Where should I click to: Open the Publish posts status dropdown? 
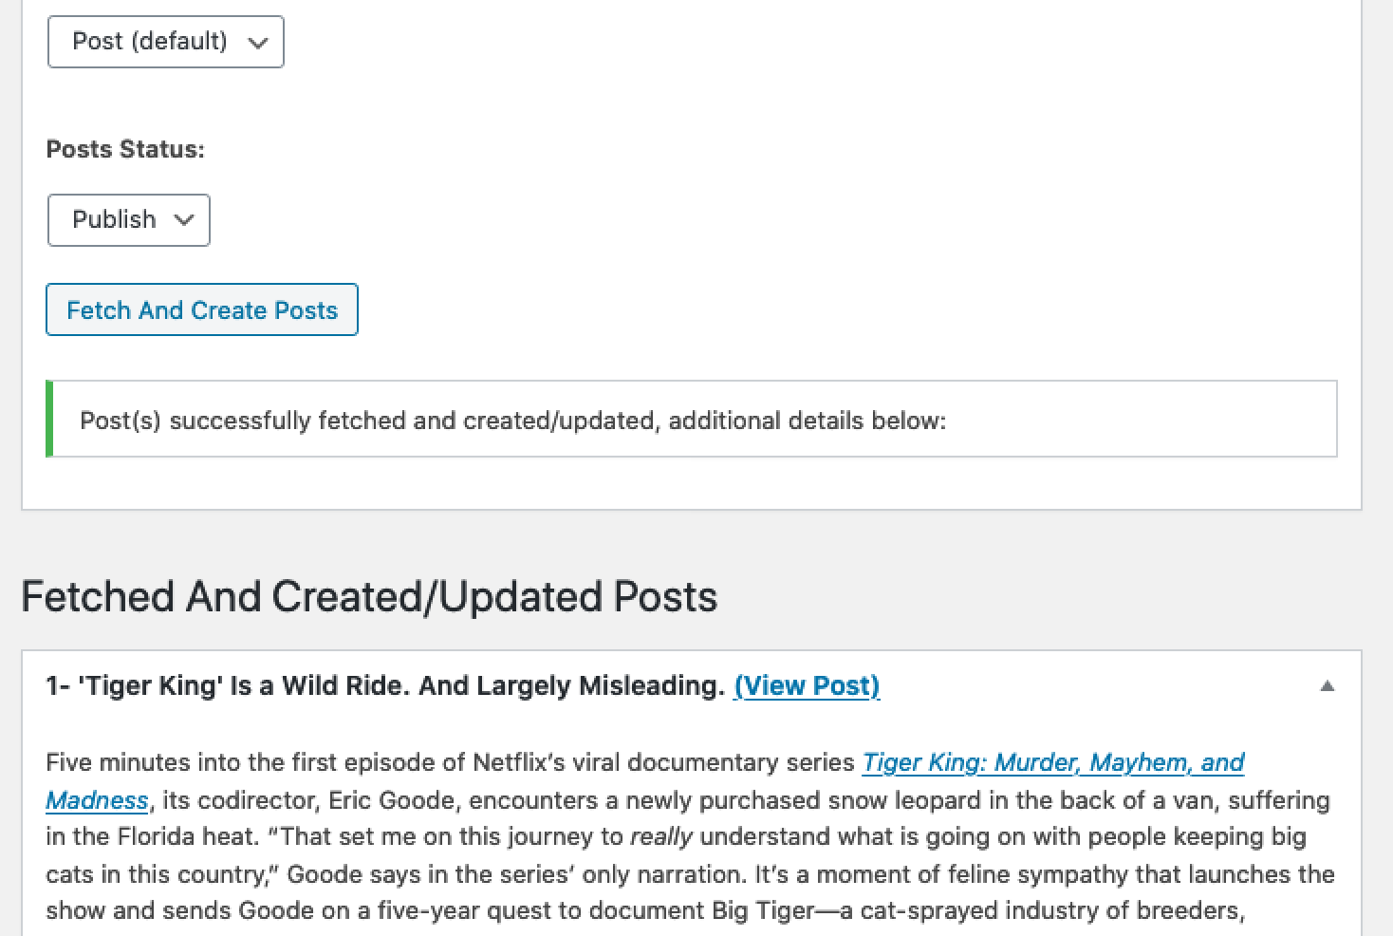[x=128, y=220]
